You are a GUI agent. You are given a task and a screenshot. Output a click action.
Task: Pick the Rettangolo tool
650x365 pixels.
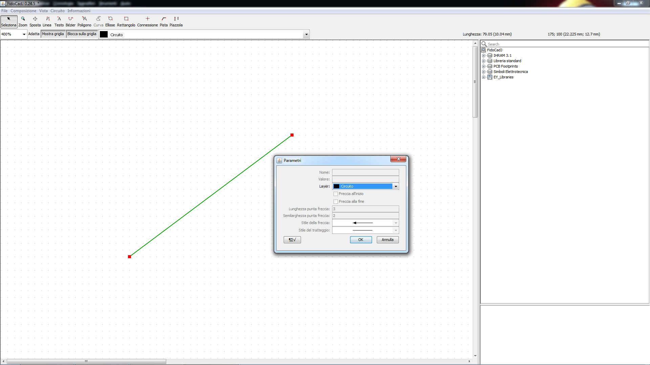click(x=126, y=21)
